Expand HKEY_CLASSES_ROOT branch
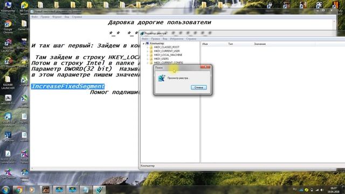345x194 pixels. point(147,47)
